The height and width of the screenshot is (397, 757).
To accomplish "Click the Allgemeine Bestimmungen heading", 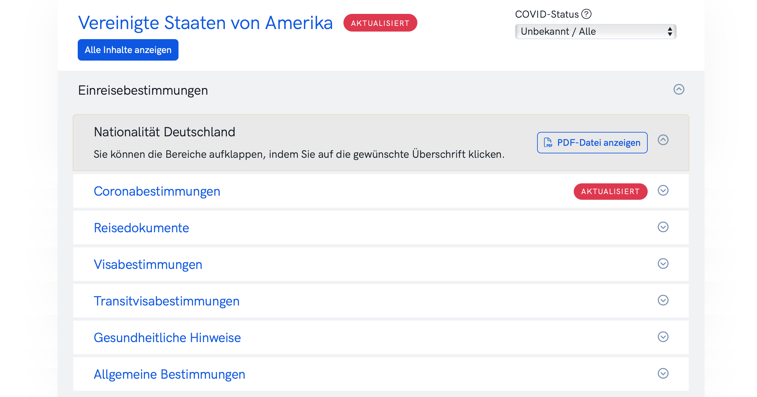I will tap(170, 374).
